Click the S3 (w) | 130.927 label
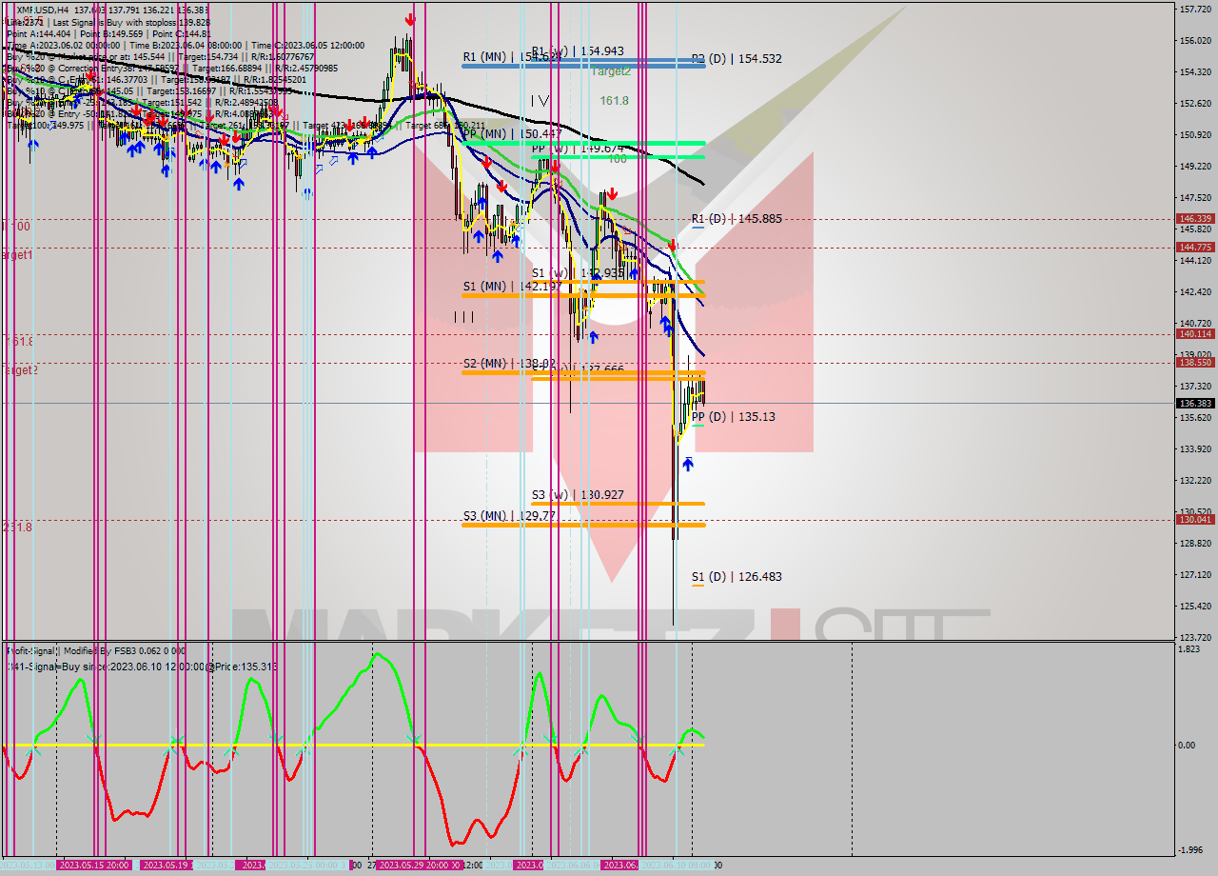This screenshot has height=876, width=1218. click(578, 495)
